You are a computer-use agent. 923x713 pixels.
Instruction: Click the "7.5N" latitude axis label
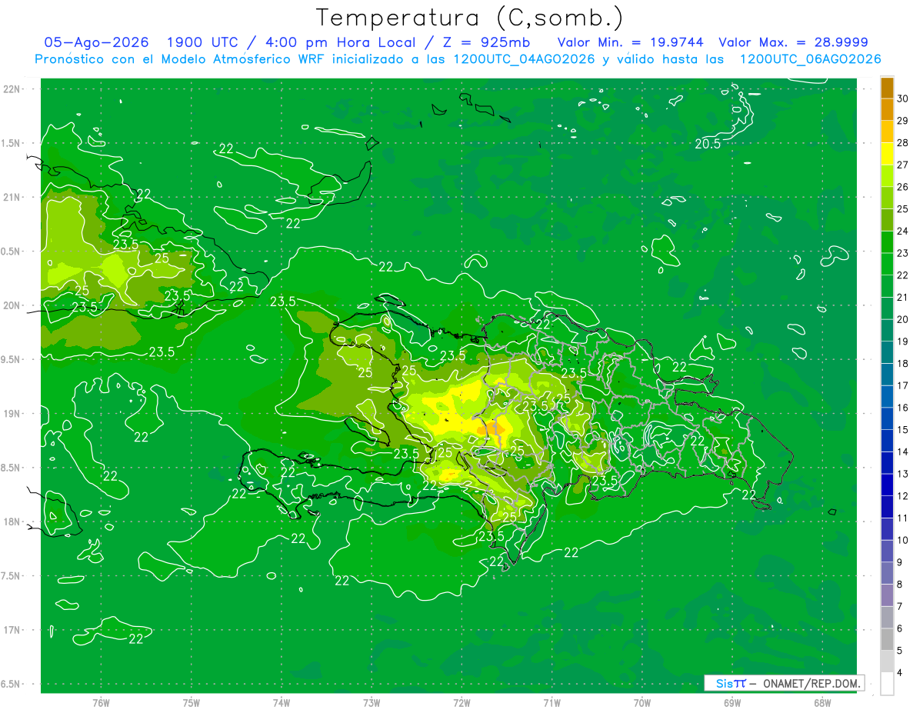(12, 575)
